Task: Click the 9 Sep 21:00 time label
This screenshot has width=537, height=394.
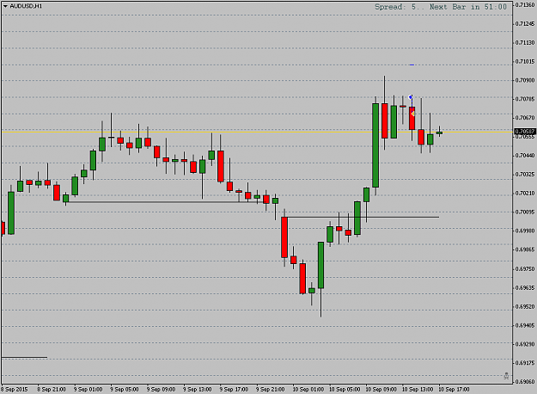Action: 270,390
